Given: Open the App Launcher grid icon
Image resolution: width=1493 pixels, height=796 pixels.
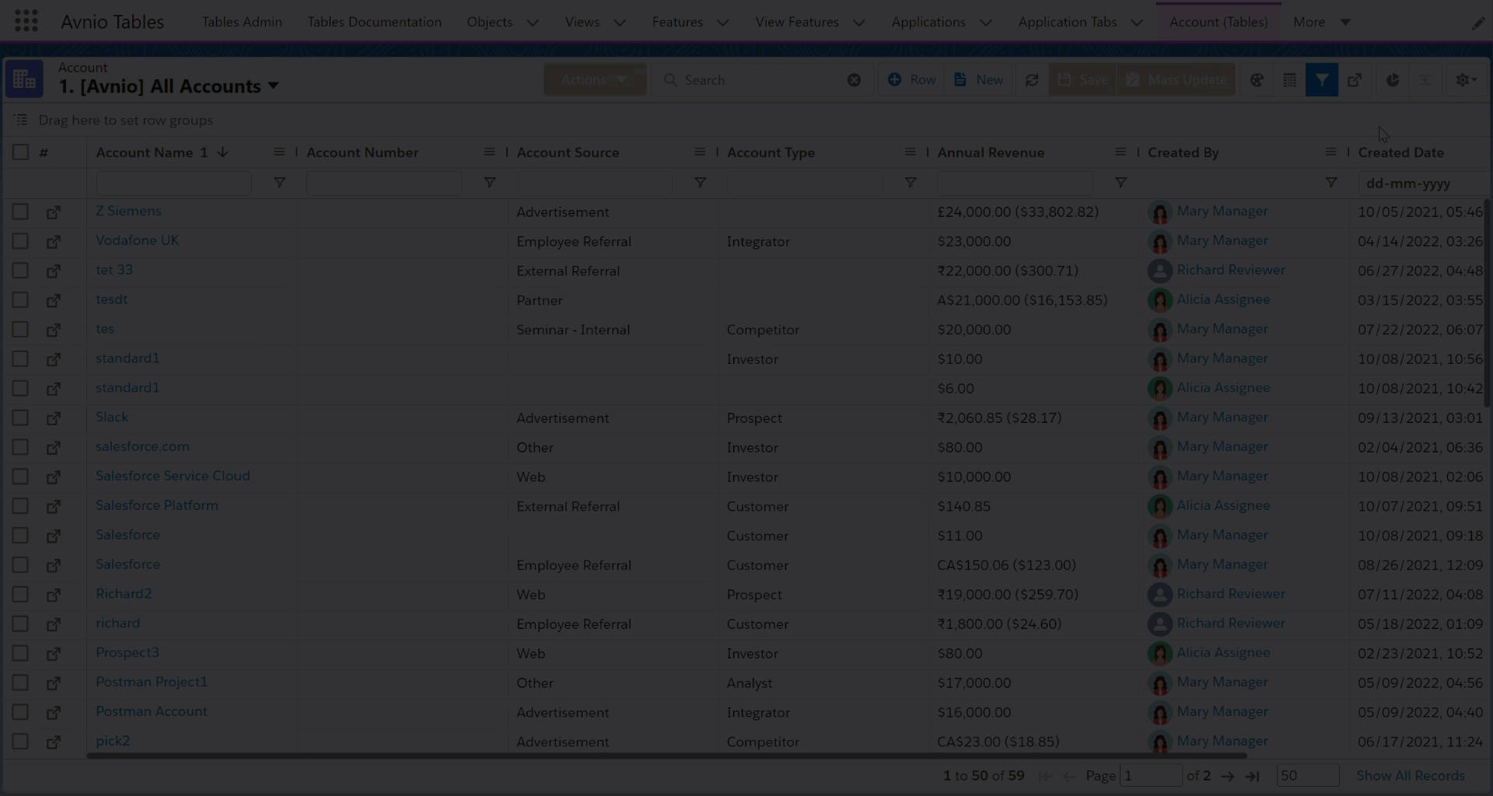Looking at the screenshot, I should tap(26, 21).
